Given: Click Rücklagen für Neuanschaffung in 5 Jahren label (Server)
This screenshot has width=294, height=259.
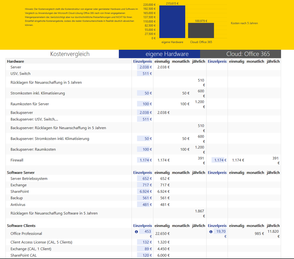Looking at the screenshot, I should [x=46, y=82].
